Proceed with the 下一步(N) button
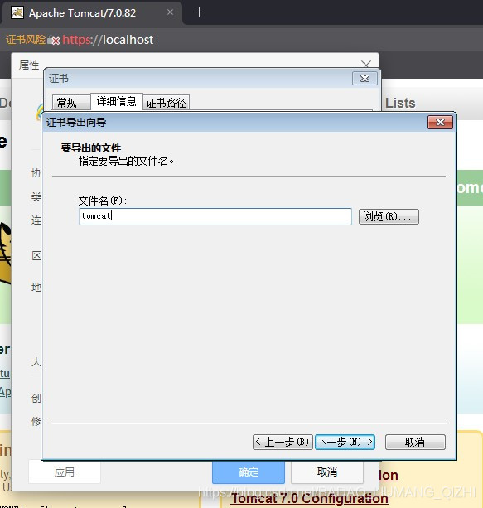483x508 pixels. pos(345,442)
